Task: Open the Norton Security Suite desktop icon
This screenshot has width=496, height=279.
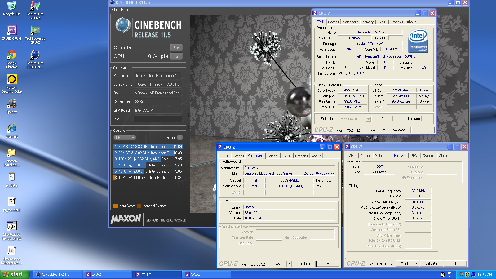Action: (x=11, y=84)
